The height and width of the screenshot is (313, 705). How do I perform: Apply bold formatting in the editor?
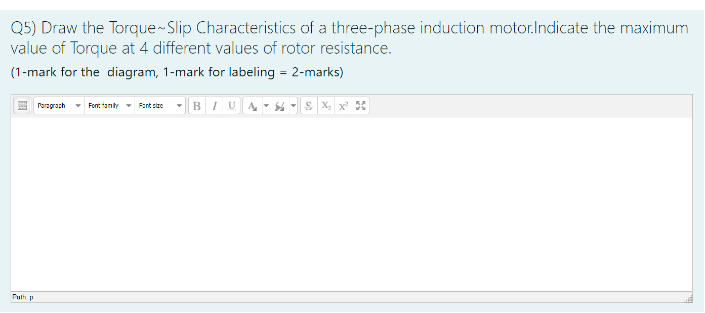(x=196, y=105)
